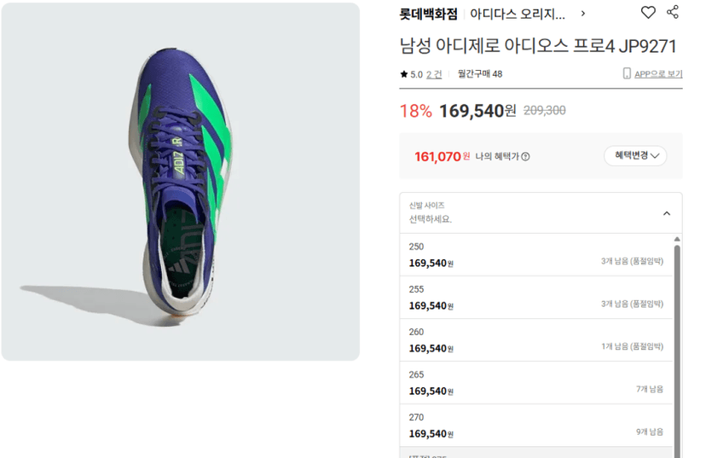Viewport: 706px width, 458px height.
Task: Open the 혜택변경 dropdown
Action: click(635, 156)
